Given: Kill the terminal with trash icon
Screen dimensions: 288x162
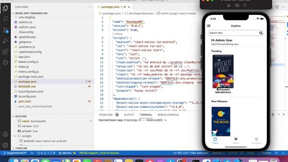Looking at the screenshot, I should pos(273,115).
